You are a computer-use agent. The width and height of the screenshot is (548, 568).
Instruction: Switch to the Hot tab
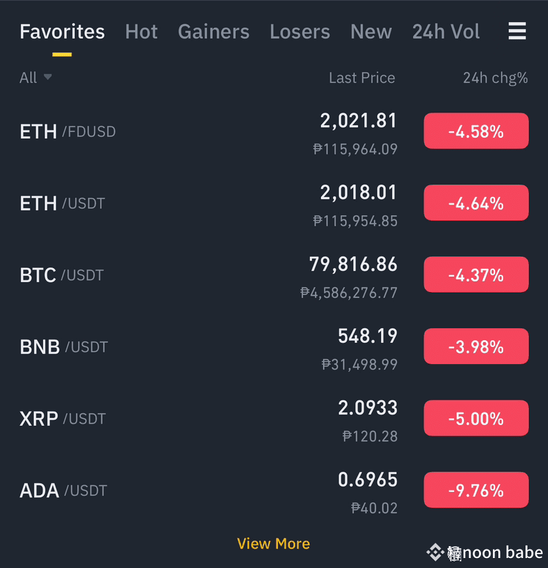pyautogui.click(x=141, y=32)
